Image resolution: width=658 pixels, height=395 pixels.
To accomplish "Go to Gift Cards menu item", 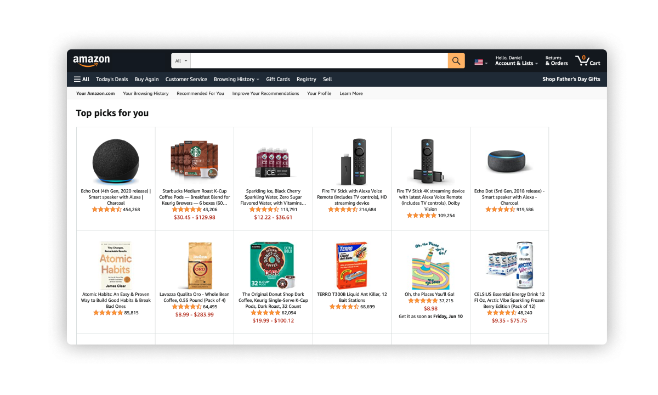I will click(x=278, y=79).
